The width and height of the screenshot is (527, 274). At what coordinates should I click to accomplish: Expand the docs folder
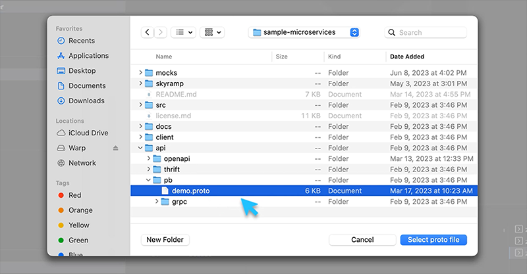(140, 126)
